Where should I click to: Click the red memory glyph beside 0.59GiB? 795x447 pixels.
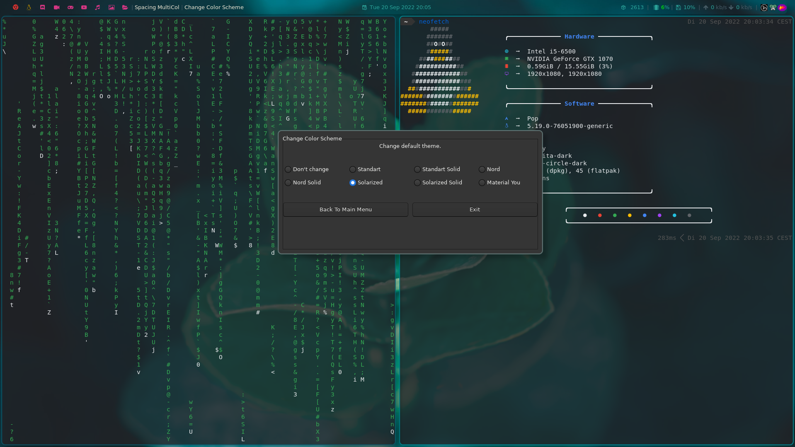(x=507, y=66)
